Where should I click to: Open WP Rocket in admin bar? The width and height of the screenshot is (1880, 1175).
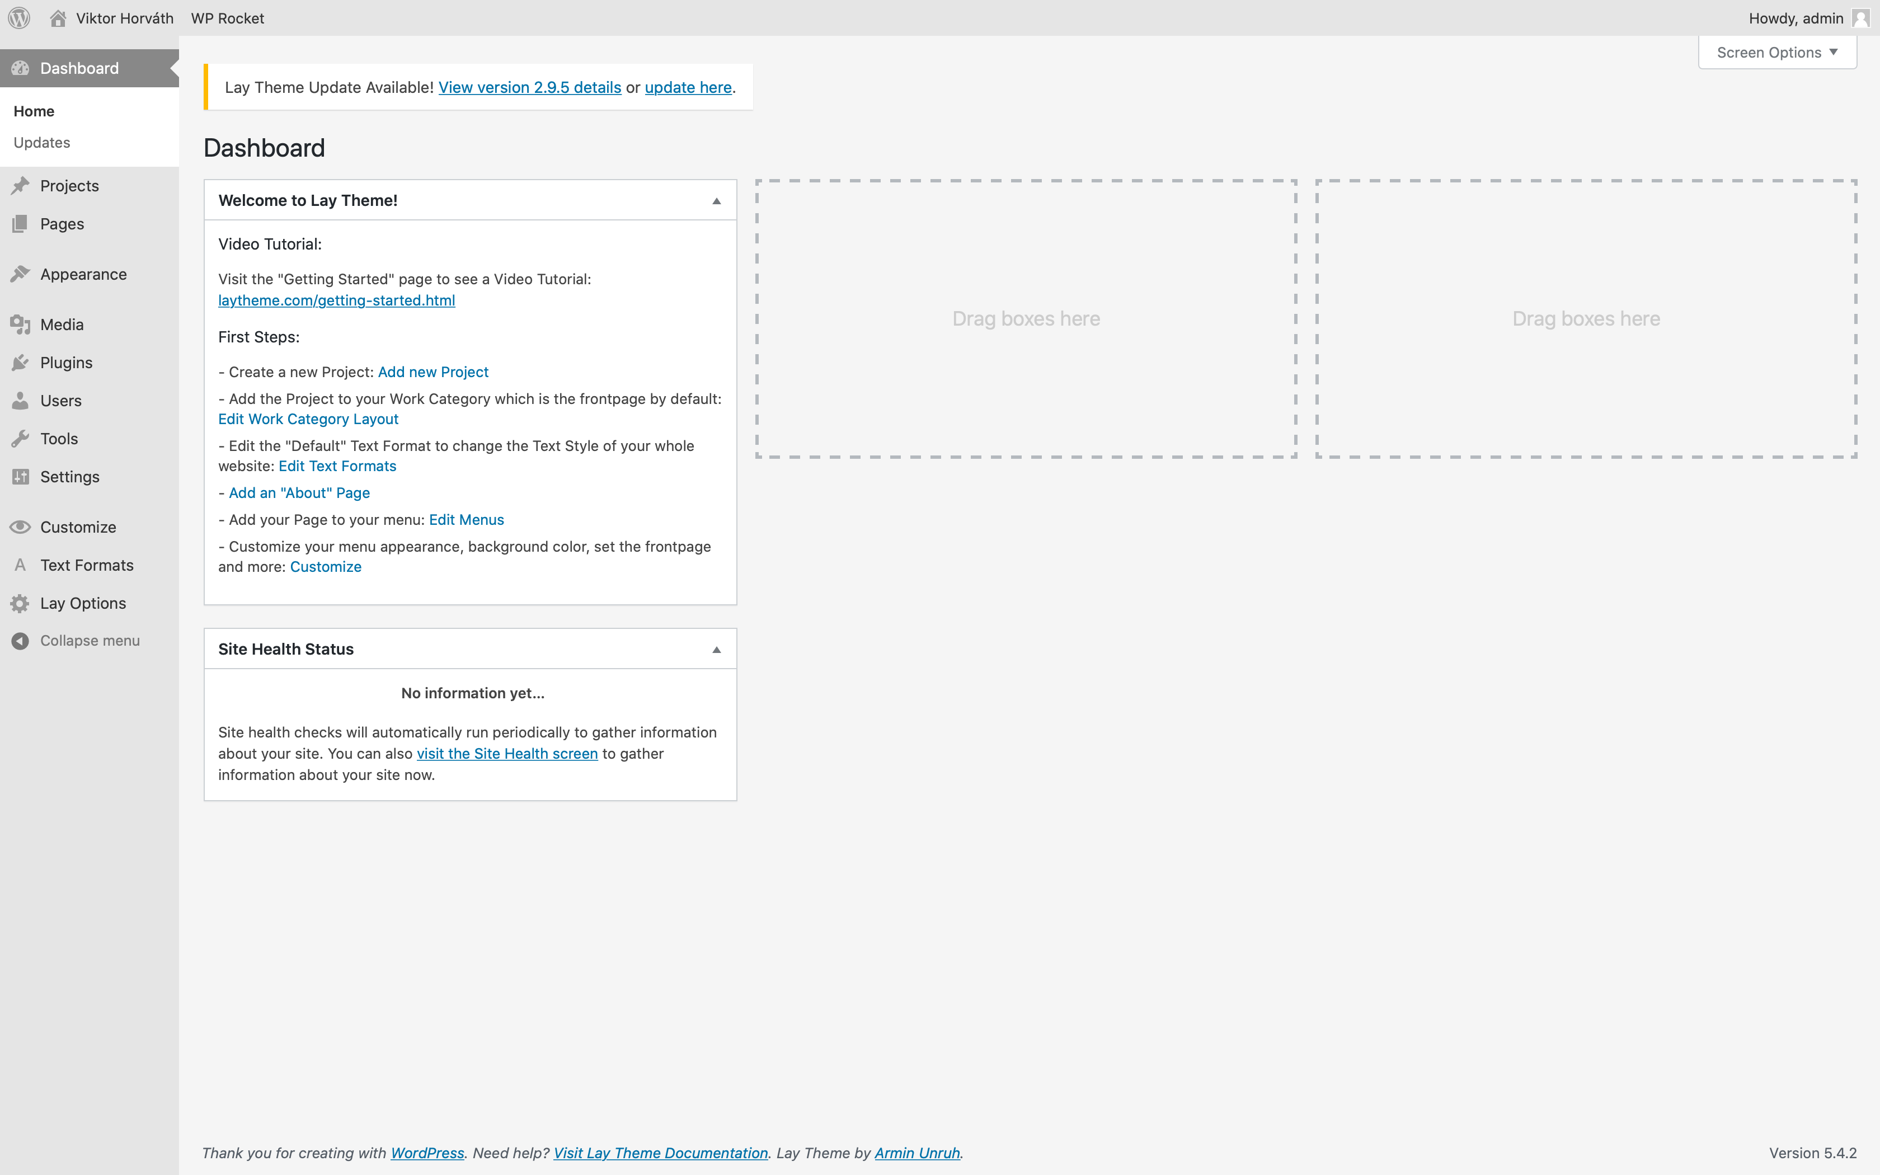pyautogui.click(x=227, y=18)
